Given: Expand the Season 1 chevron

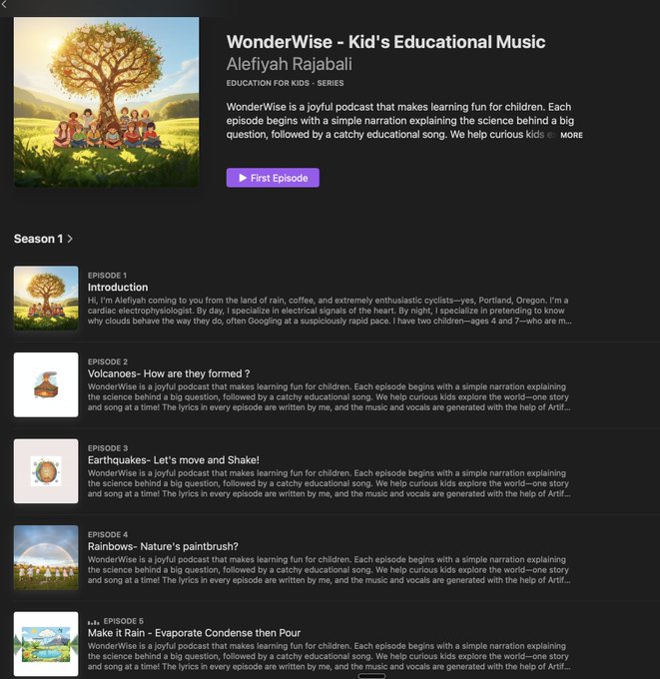Looking at the screenshot, I should pos(70,239).
